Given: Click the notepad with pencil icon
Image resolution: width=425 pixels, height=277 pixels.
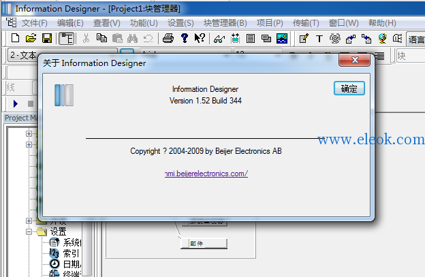Looking at the screenshot, I should [304, 39].
